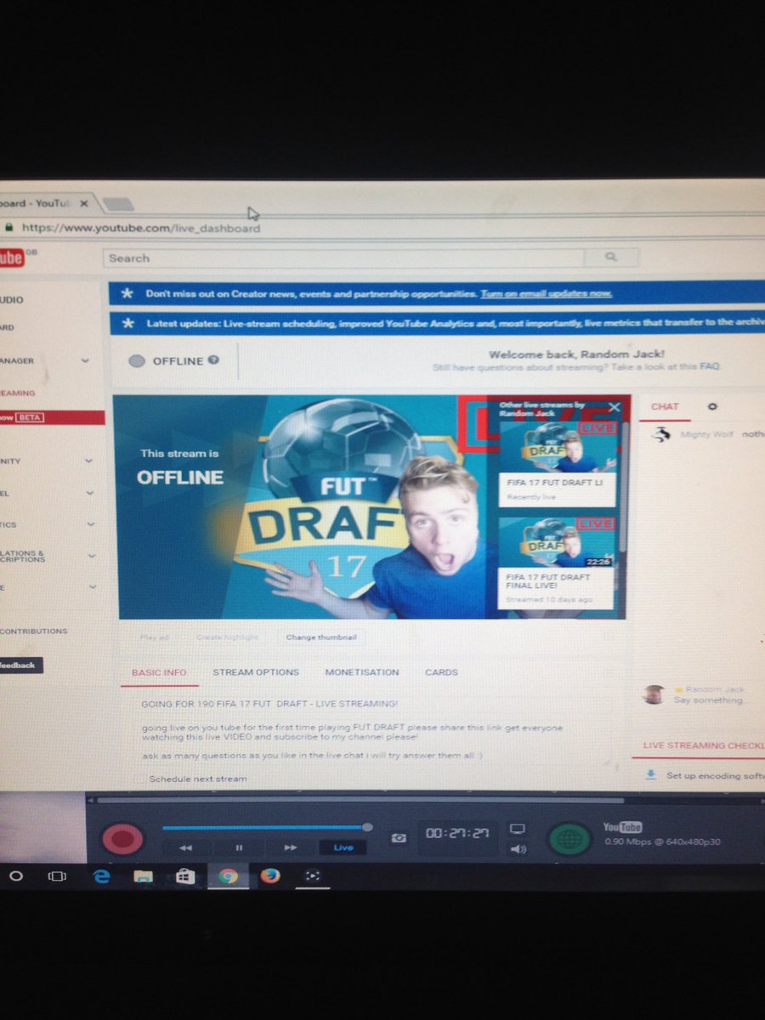765x1020 pixels.
Task: Click Turn on email updates now link
Action: [546, 293]
